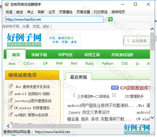Switch to the 实例下载 tab
157x137 pixels.
tap(39, 55)
